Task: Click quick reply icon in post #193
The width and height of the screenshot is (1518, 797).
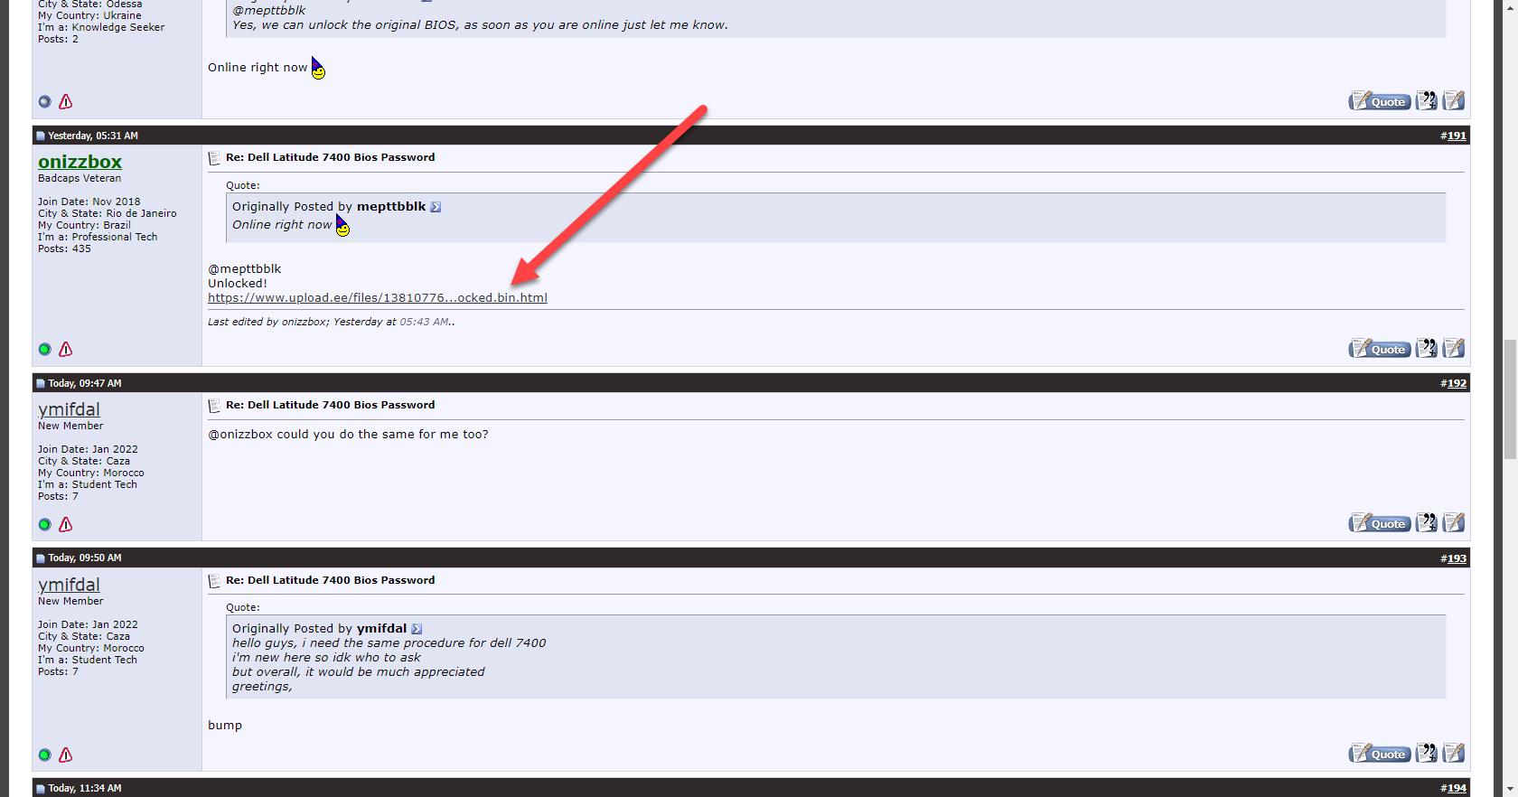Action: pos(1454,753)
